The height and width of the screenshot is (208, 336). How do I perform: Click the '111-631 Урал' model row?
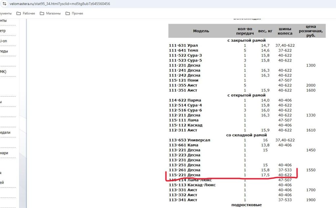tap(183, 45)
